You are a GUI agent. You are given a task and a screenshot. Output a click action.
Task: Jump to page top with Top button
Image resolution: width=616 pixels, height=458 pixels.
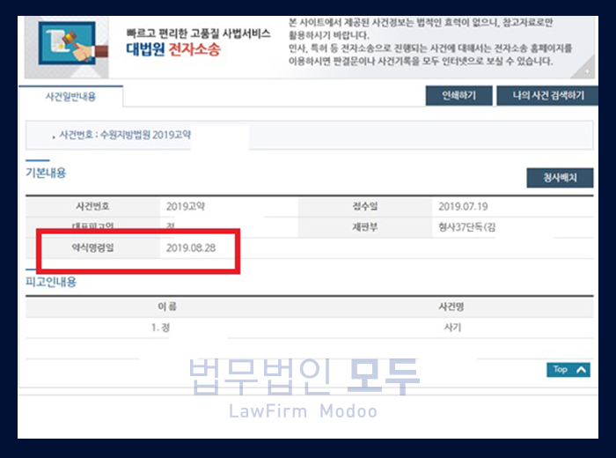coord(568,370)
